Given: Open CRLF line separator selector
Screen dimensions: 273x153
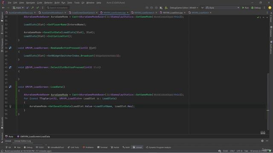Looking at the screenshot, I should coord(232,151).
